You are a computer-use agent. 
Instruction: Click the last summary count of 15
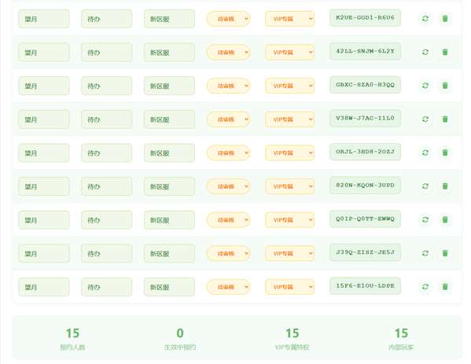tap(401, 333)
